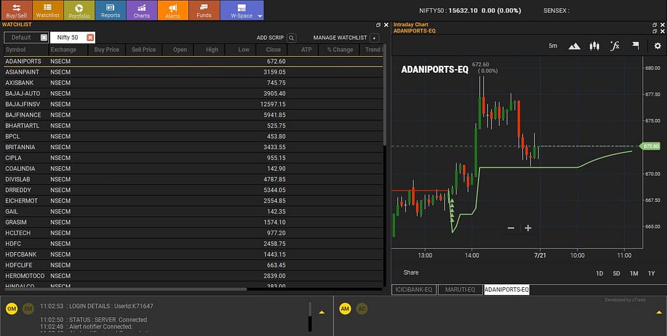
Task: Open the 5m chart interval selector
Action: (552, 46)
